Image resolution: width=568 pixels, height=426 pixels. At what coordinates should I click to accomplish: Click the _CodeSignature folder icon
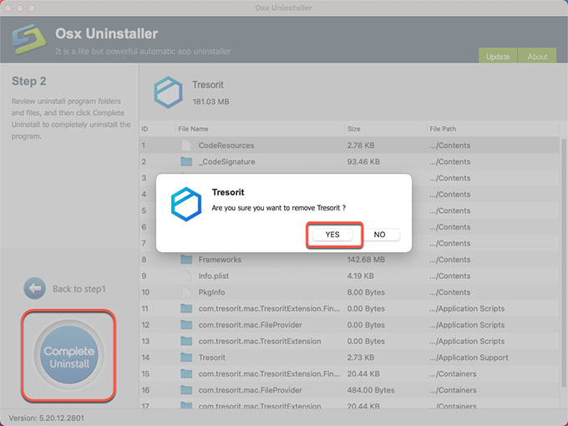click(186, 162)
